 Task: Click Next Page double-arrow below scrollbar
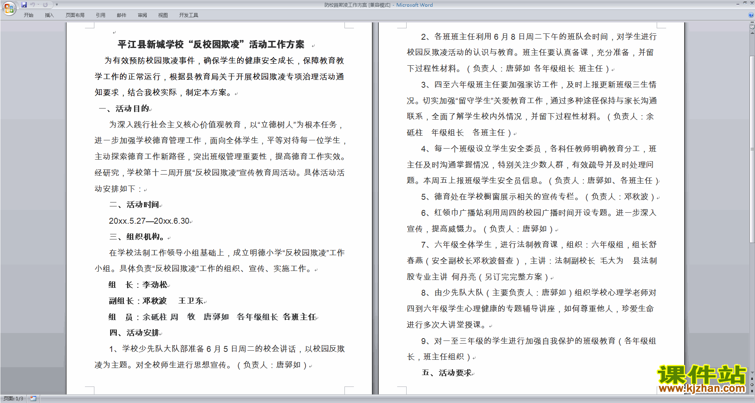[x=752, y=391]
